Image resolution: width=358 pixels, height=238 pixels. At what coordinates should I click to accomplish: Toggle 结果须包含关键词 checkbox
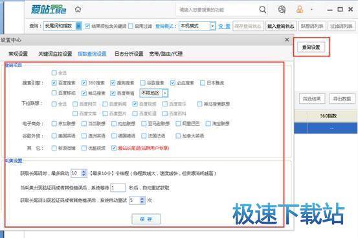(87, 26)
